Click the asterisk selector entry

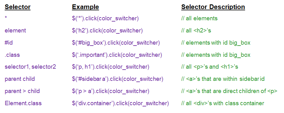(x=6, y=18)
